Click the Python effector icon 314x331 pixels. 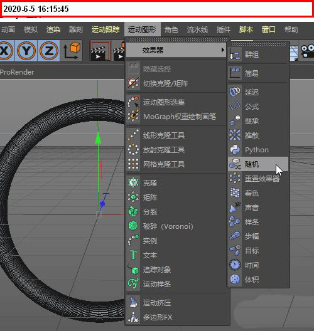[235, 150]
